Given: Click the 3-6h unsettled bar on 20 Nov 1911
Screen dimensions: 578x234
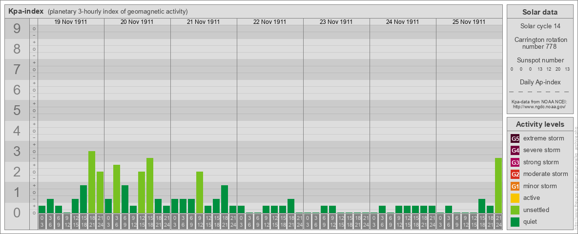Looking at the screenshot, I should tap(117, 189).
